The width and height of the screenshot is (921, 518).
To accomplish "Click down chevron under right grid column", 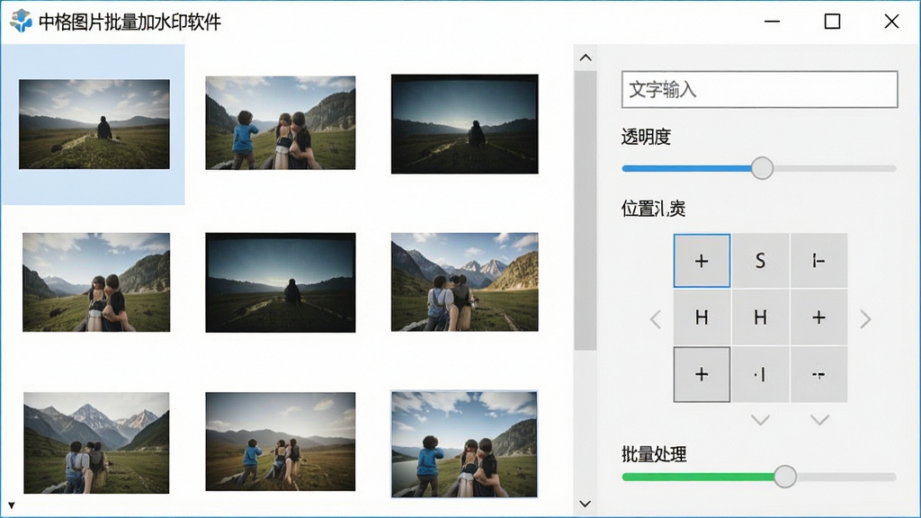I will point(819,420).
